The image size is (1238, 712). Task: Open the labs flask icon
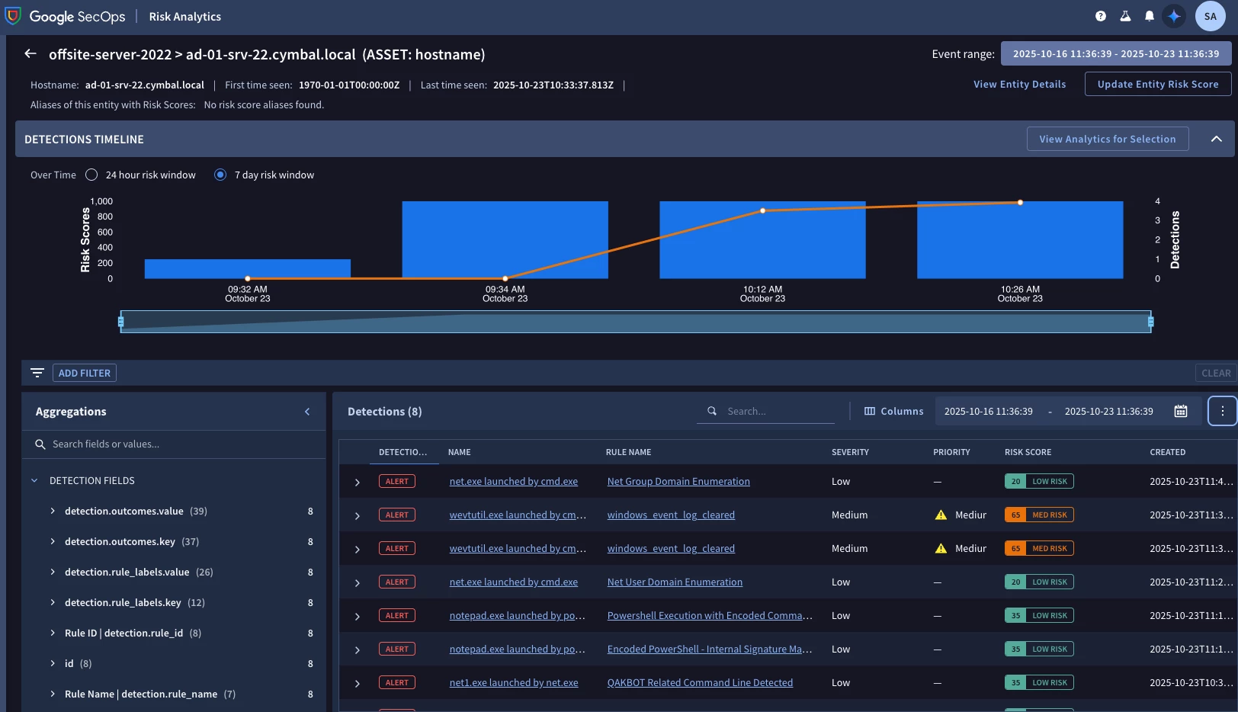pos(1125,16)
